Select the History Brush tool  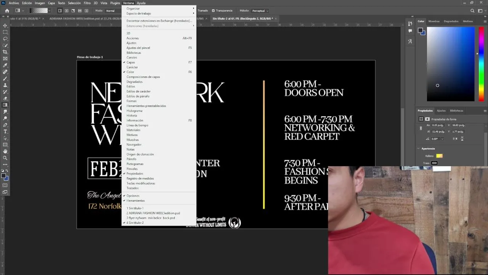(x=5, y=92)
